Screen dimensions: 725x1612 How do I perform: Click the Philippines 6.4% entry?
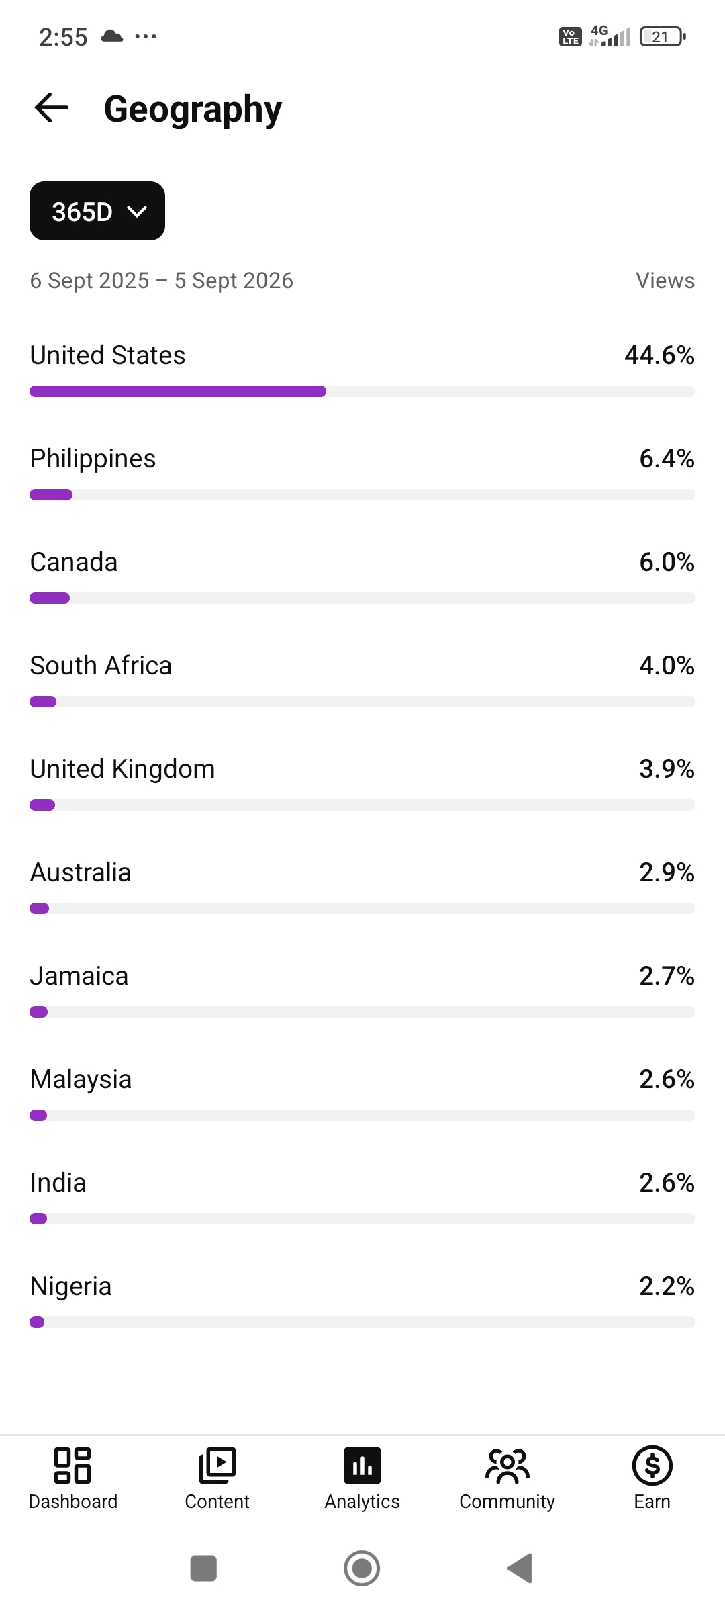coord(362,473)
